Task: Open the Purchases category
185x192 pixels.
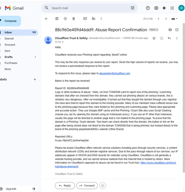Action: pos(11,63)
